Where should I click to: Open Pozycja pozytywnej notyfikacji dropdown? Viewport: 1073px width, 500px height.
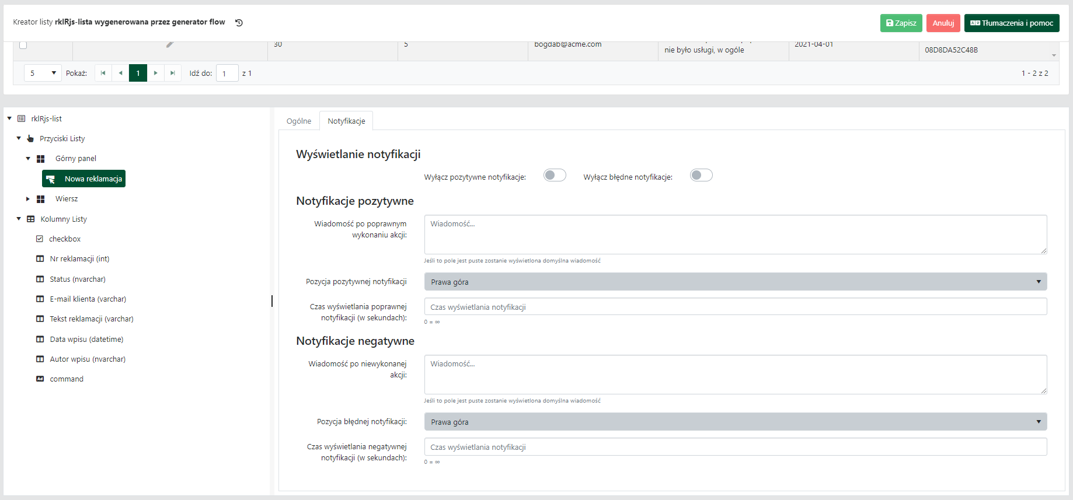click(736, 282)
